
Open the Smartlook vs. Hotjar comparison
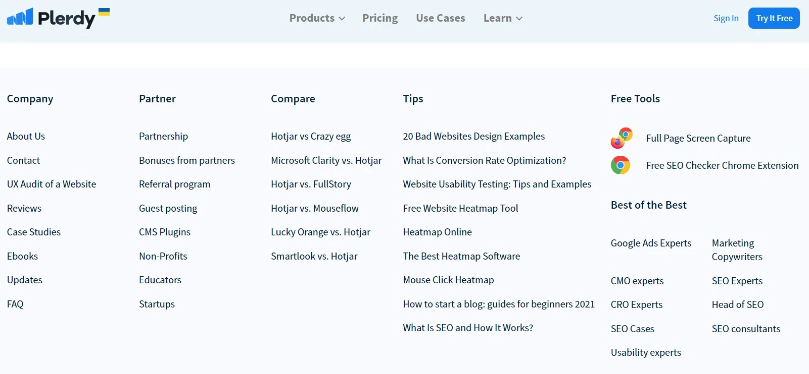coord(314,256)
